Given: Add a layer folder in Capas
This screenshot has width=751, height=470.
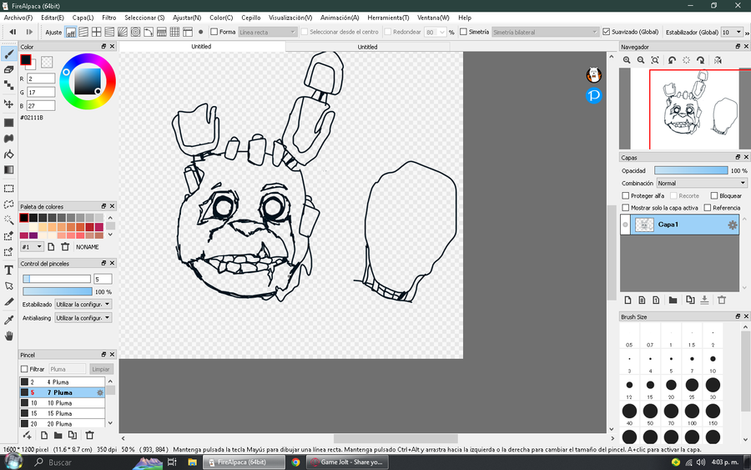Looking at the screenshot, I should (x=673, y=300).
